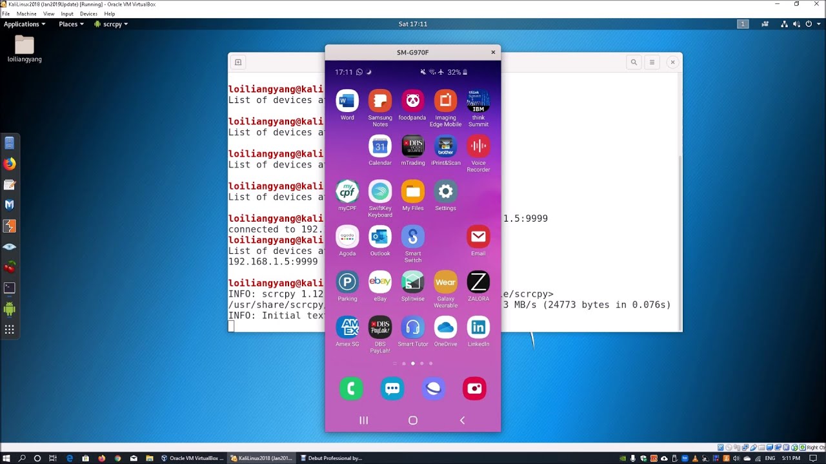826x464 pixels.
Task: Launch Voice Recorder app
Action: click(478, 146)
